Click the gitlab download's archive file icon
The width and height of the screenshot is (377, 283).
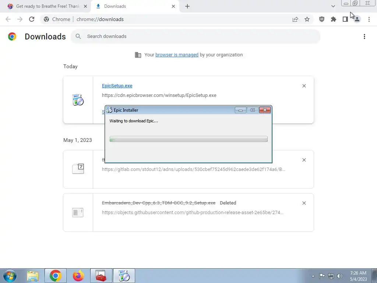(x=78, y=168)
